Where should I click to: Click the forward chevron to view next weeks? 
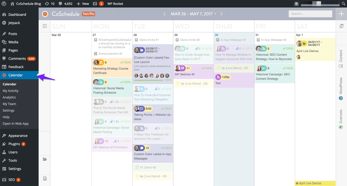coord(222,14)
